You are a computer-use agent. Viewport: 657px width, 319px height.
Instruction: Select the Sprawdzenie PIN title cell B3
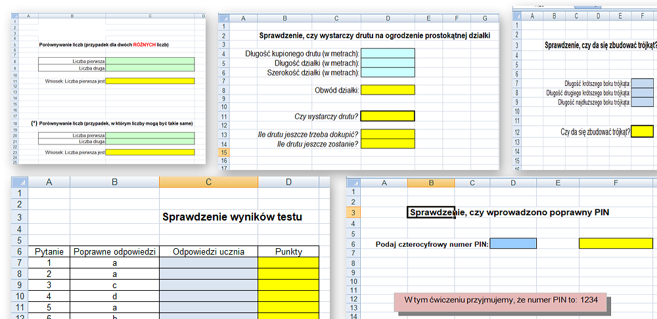tap(430, 212)
